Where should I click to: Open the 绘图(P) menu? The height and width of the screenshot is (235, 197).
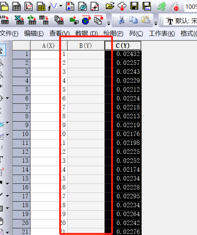tap(113, 33)
